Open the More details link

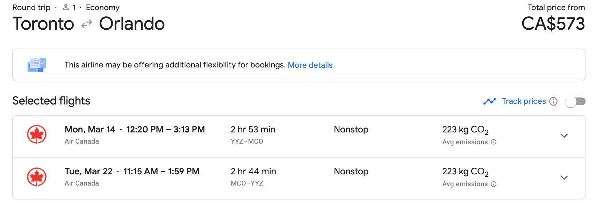310,65
